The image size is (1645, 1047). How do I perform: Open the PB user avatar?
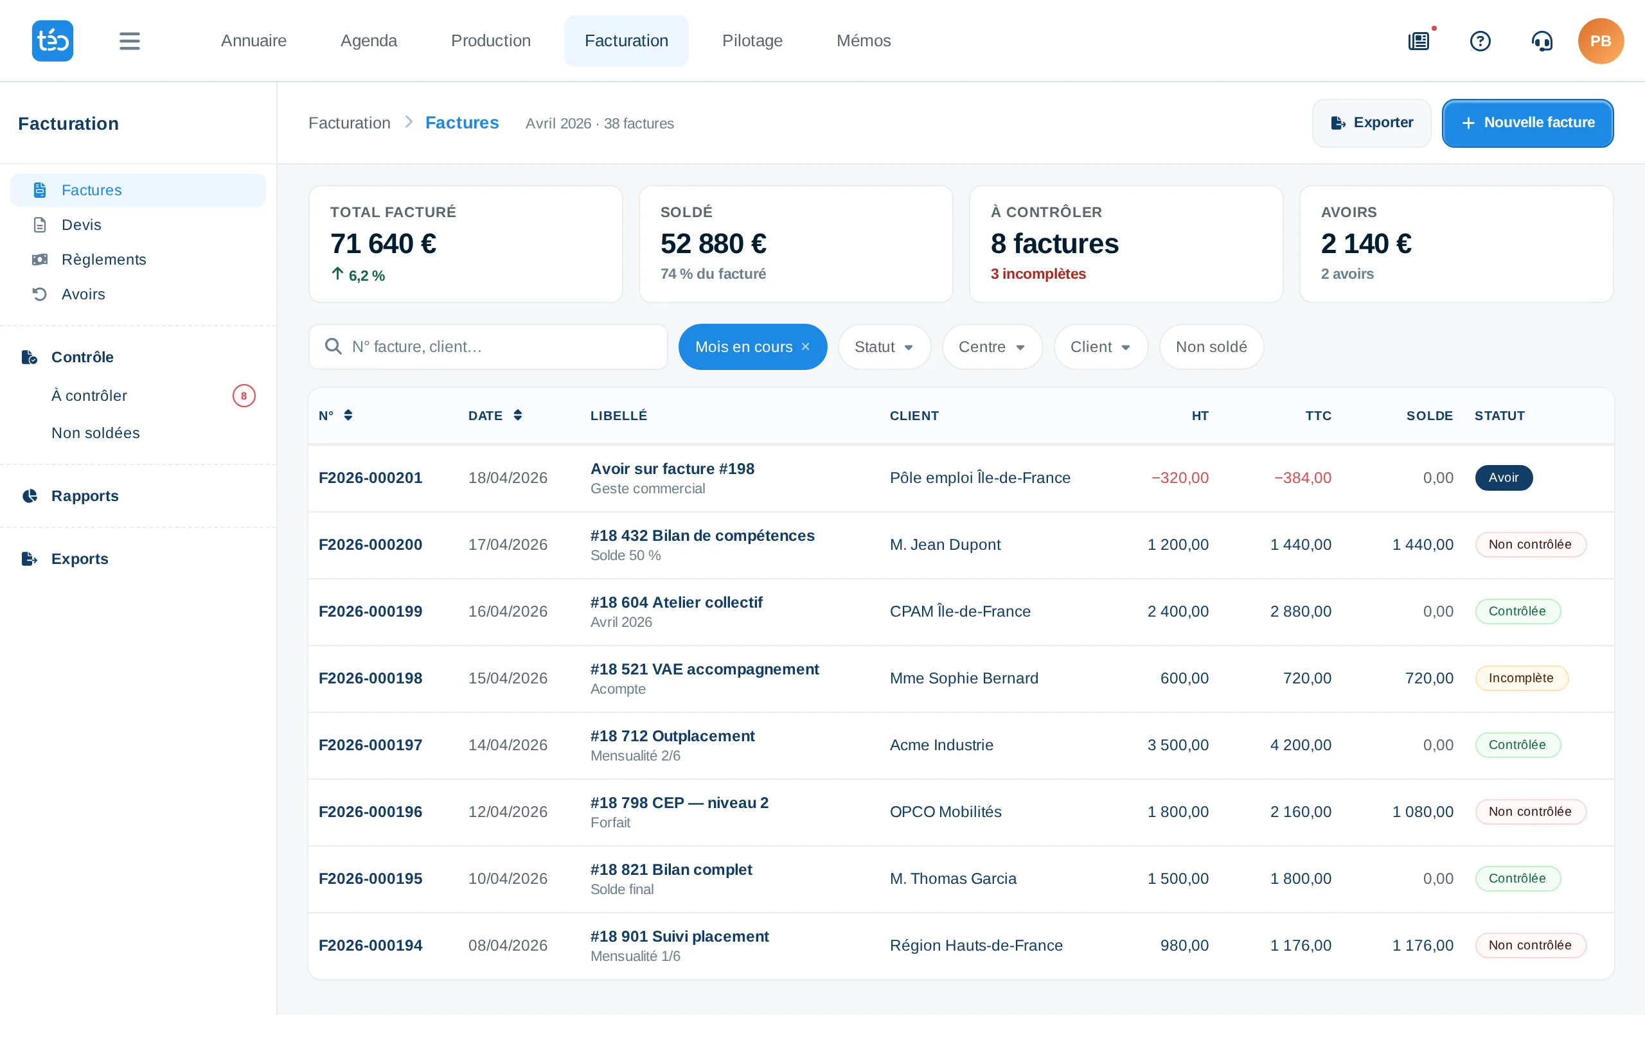[x=1601, y=41]
